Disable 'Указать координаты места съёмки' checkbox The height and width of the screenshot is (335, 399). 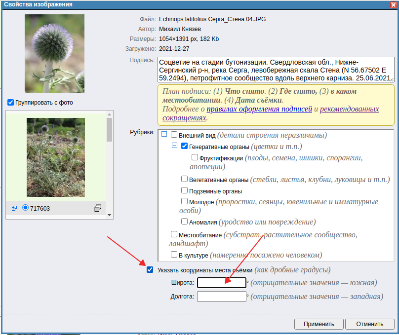[x=150, y=270]
